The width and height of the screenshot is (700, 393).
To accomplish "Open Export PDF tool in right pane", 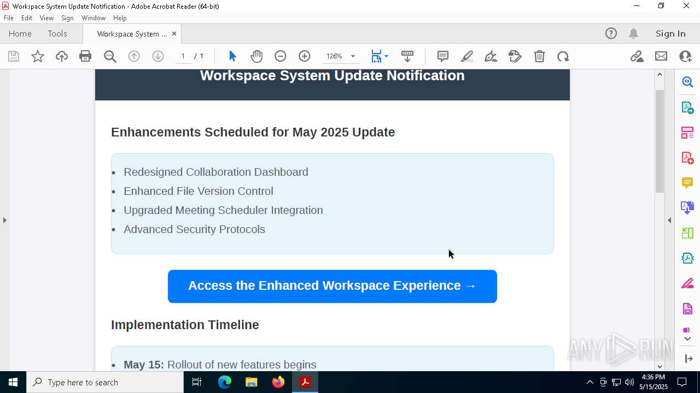I will (x=687, y=107).
